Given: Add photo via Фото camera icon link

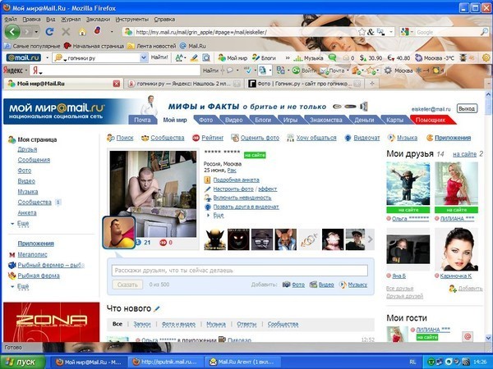Looking at the screenshot, I should (x=293, y=285).
